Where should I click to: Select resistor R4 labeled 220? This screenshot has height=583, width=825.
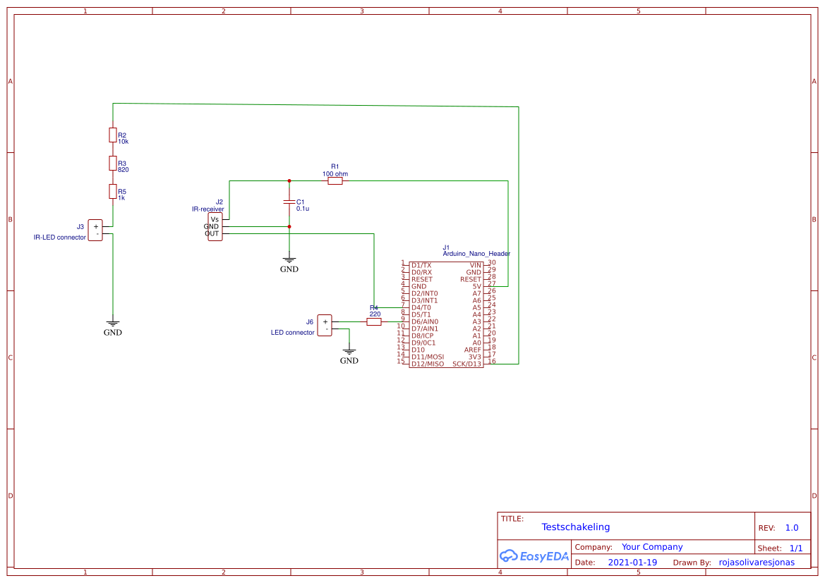[373, 320]
